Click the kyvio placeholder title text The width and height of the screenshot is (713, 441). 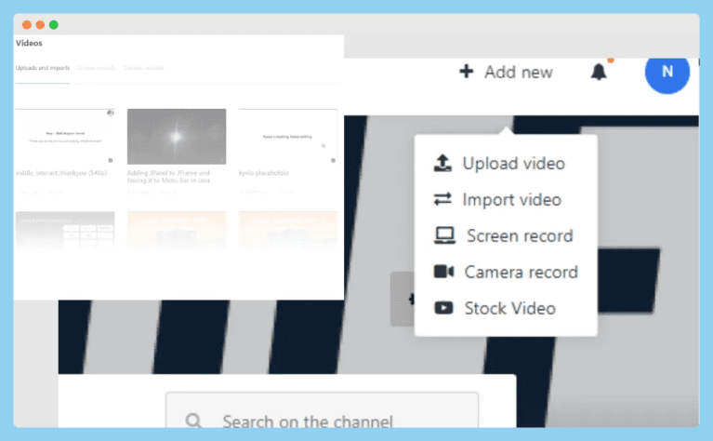tap(264, 173)
